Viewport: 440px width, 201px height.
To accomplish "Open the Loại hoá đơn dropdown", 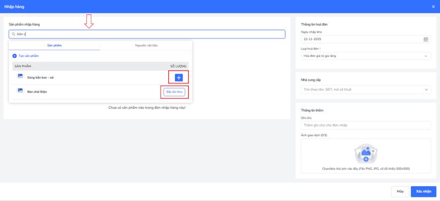I will (x=366, y=56).
